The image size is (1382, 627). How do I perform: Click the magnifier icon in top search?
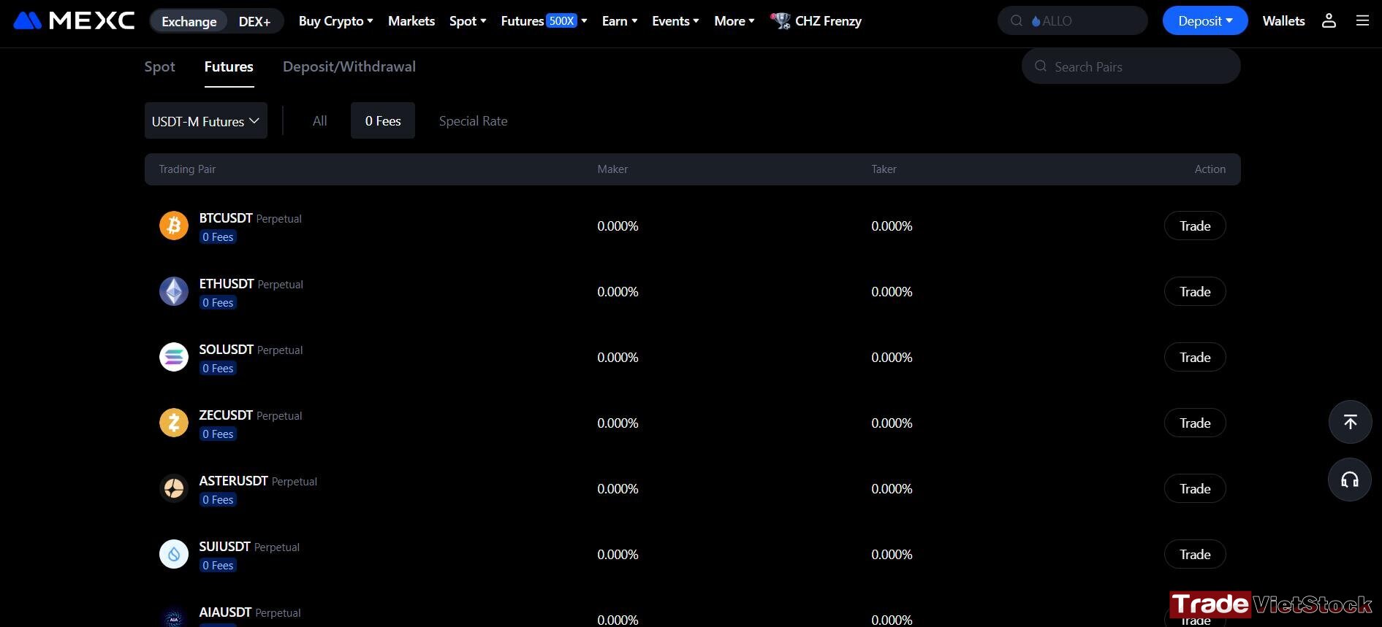click(x=1017, y=20)
